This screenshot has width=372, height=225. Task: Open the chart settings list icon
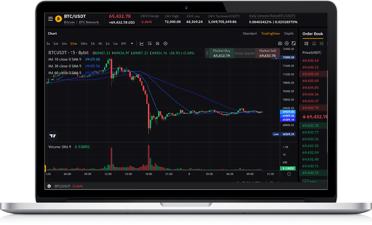tap(150, 44)
